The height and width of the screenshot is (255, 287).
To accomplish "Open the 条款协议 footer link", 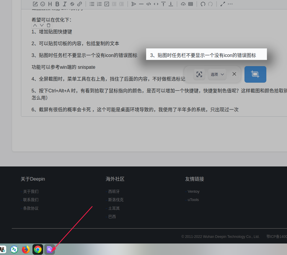I will 31,208.
